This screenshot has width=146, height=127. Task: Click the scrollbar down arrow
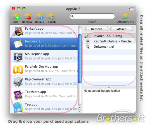(80, 111)
